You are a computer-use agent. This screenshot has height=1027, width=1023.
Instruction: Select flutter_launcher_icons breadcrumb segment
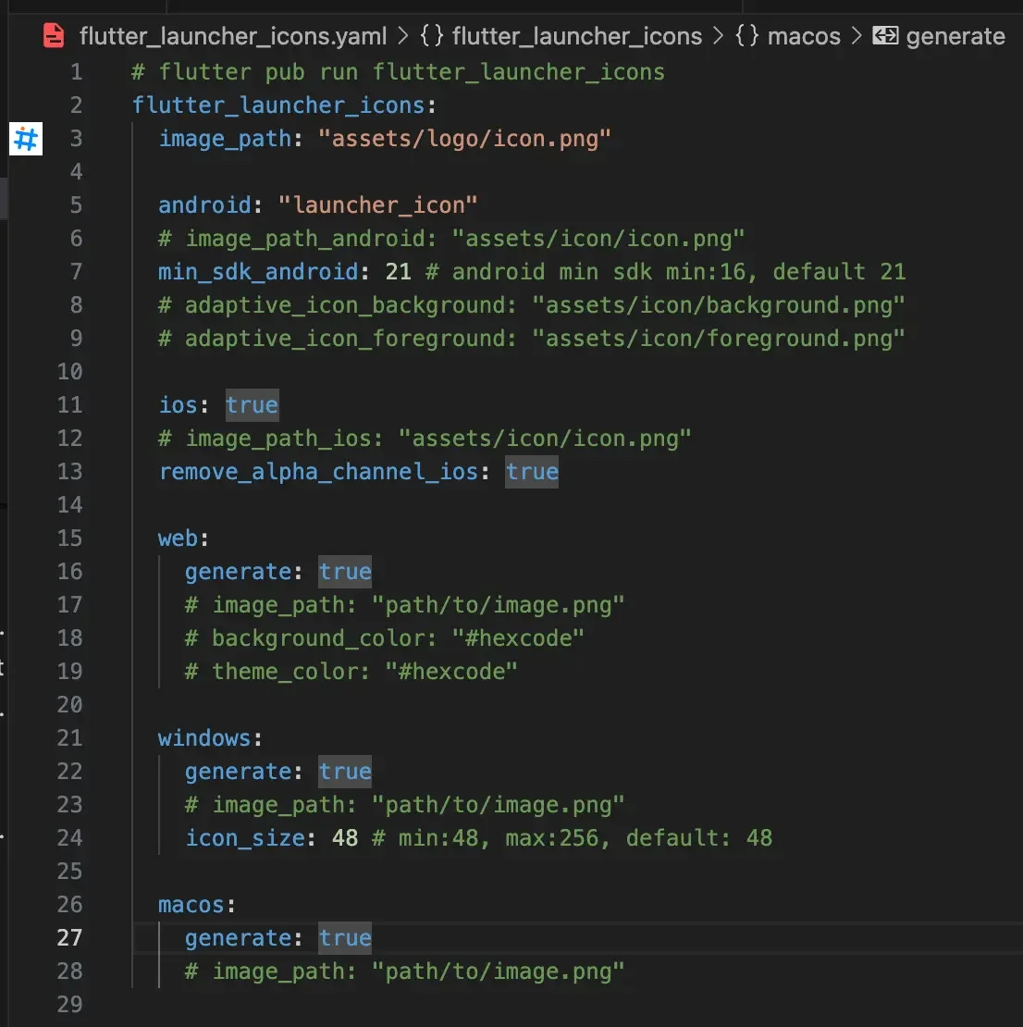click(577, 36)
